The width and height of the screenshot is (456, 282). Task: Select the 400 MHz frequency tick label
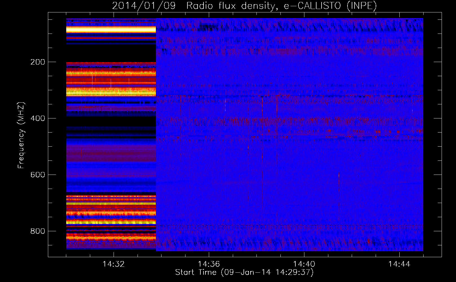[38, 118]
